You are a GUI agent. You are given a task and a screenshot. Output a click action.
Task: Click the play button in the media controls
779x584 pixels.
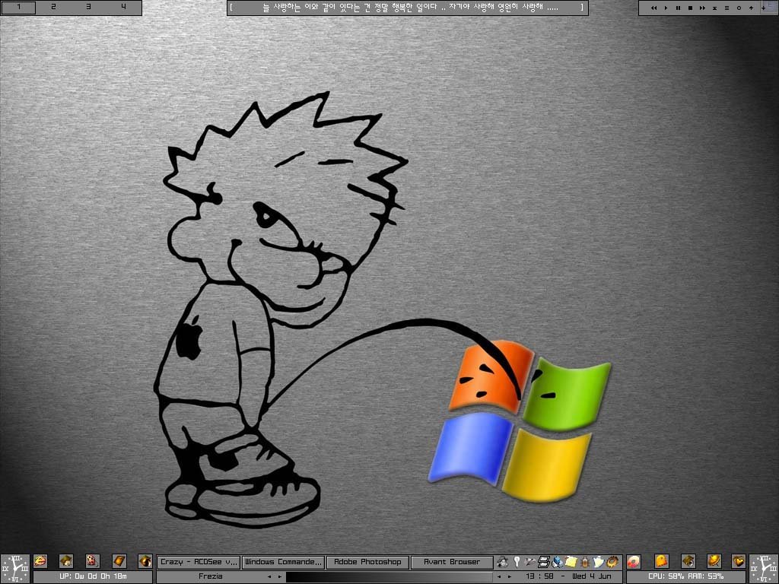point(666,8)
